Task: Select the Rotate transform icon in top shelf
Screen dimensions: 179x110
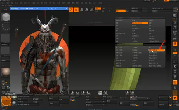Action: pyautogui.click(x=92, y=10)
